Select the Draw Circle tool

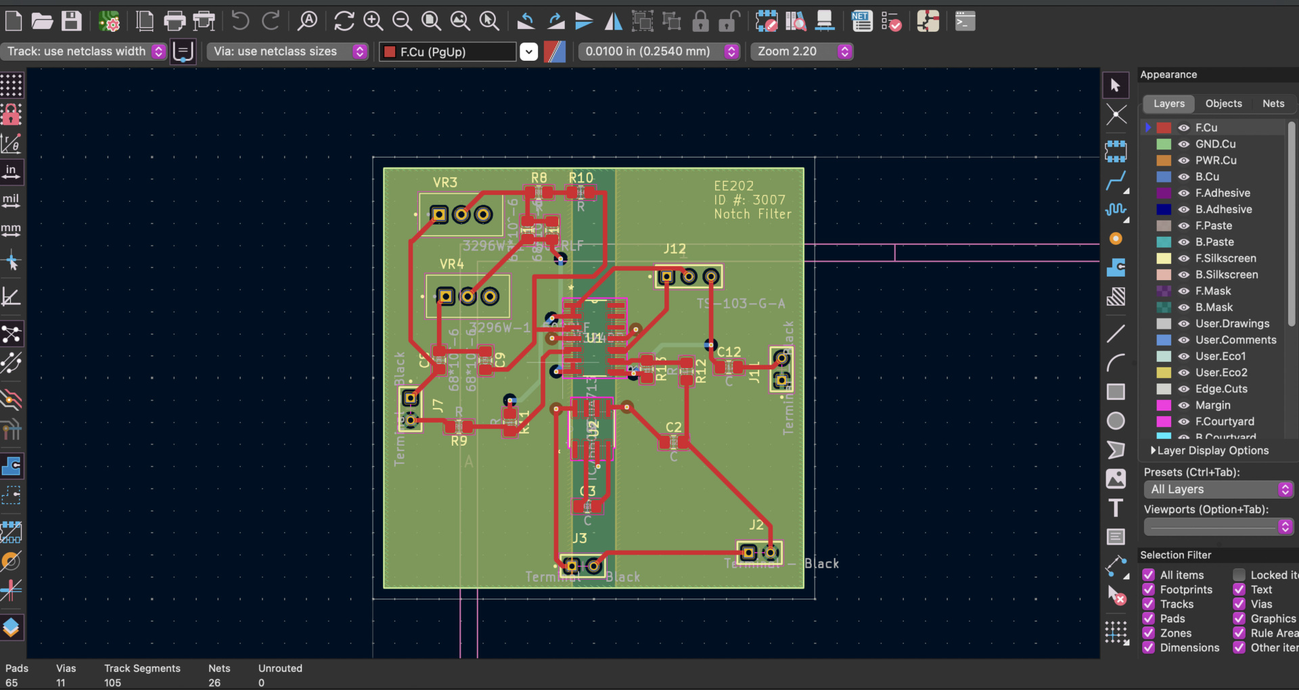1116,421
